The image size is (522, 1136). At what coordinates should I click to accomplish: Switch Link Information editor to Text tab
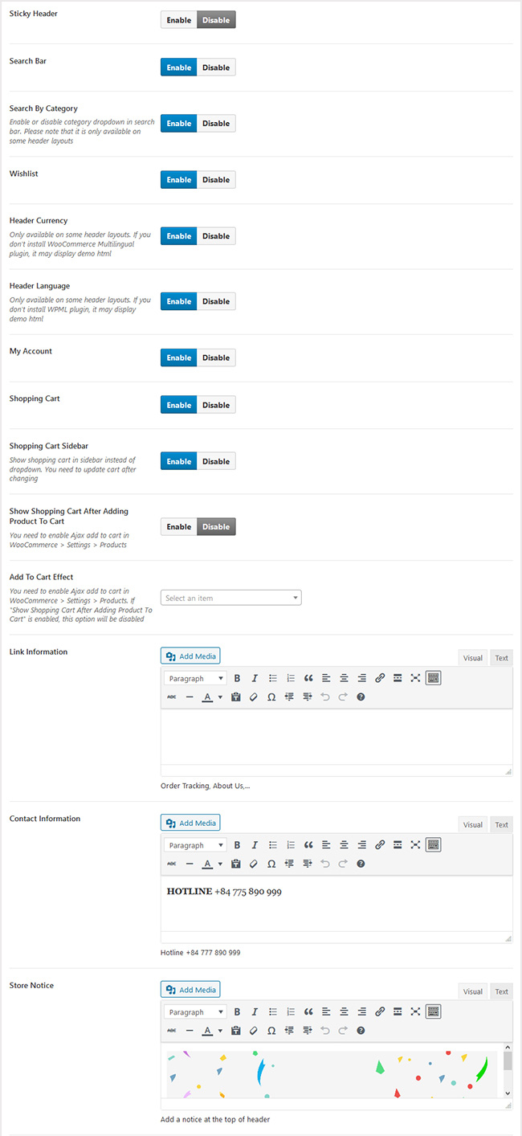501,658
